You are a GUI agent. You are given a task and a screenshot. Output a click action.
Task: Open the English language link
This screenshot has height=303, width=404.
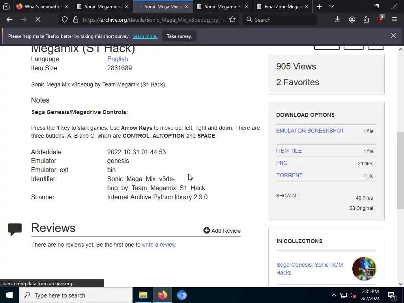[x=118, y=59]
